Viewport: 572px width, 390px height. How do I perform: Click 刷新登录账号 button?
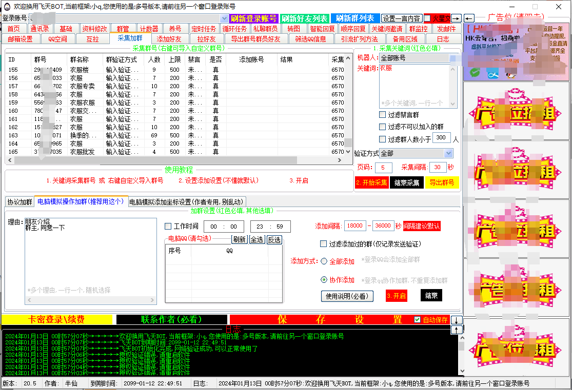[x=253, y=18]
